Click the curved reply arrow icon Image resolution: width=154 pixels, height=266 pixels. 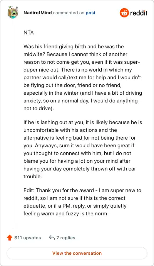point(52,238)
